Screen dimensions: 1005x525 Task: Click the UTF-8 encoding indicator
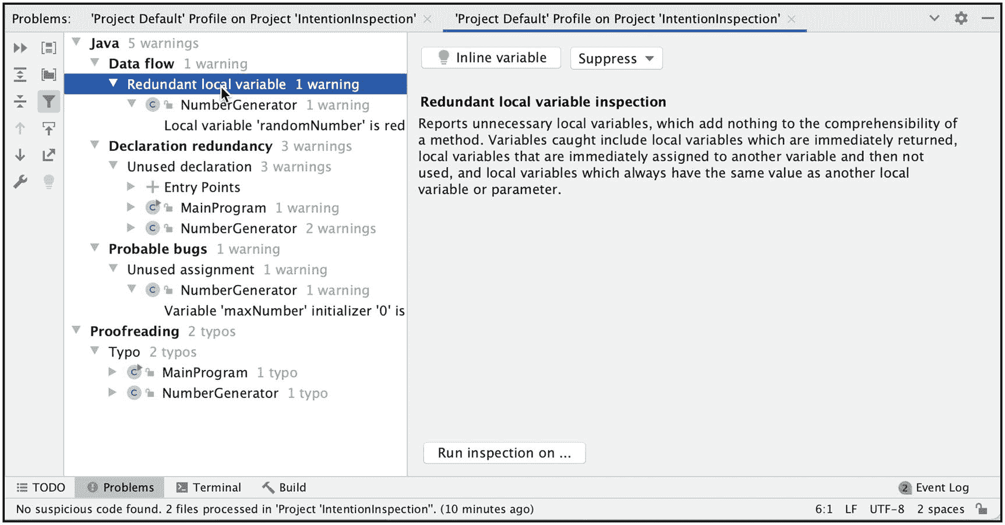coord(887,509)
